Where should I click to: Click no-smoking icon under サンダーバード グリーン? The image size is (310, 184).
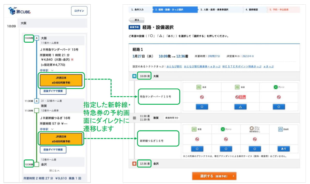pyautogui.click(x=279, y=97)
